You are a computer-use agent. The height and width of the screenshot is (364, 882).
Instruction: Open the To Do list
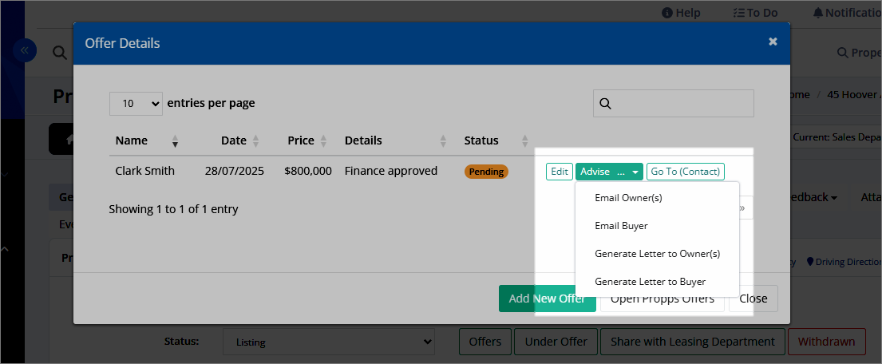755,13
